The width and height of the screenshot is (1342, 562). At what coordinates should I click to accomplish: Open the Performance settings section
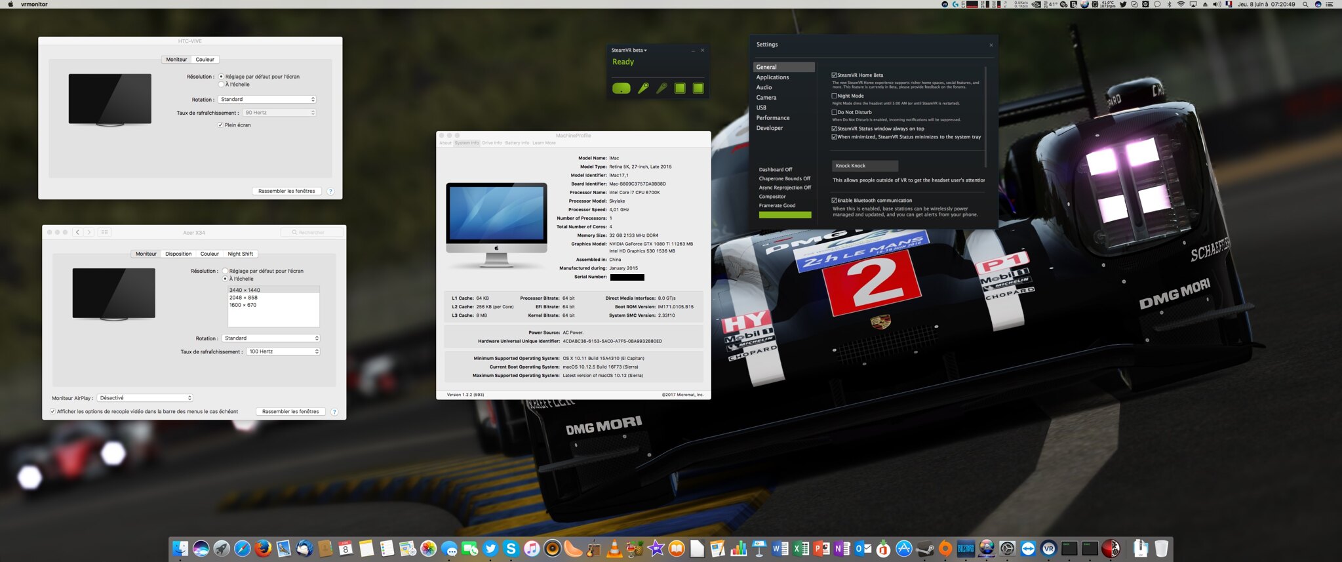[x=772, y=118]
